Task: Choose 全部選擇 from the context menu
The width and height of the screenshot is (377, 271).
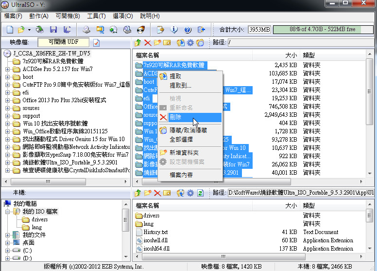Action: coord(190,140)
